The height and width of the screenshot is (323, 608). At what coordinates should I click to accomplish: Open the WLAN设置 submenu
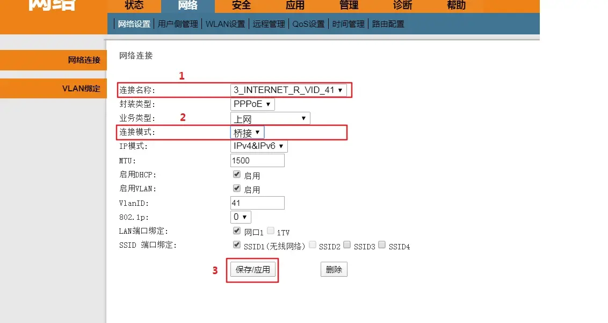click(226, 24)
